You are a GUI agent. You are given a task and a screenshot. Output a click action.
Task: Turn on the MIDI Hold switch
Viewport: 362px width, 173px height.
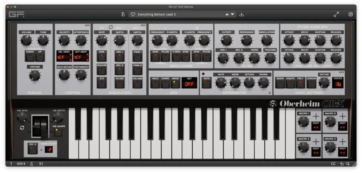click(x=155, y=83)
